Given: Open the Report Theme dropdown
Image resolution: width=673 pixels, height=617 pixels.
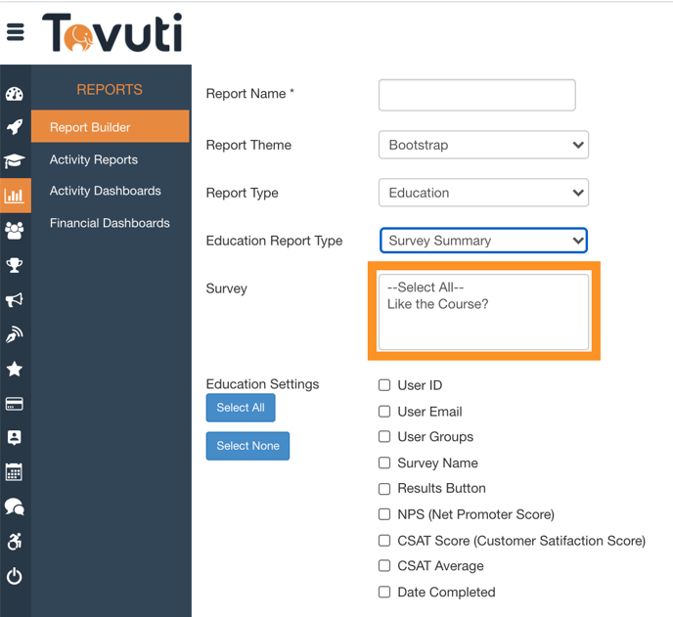Looking at the screenshot, I should (483, 145).
